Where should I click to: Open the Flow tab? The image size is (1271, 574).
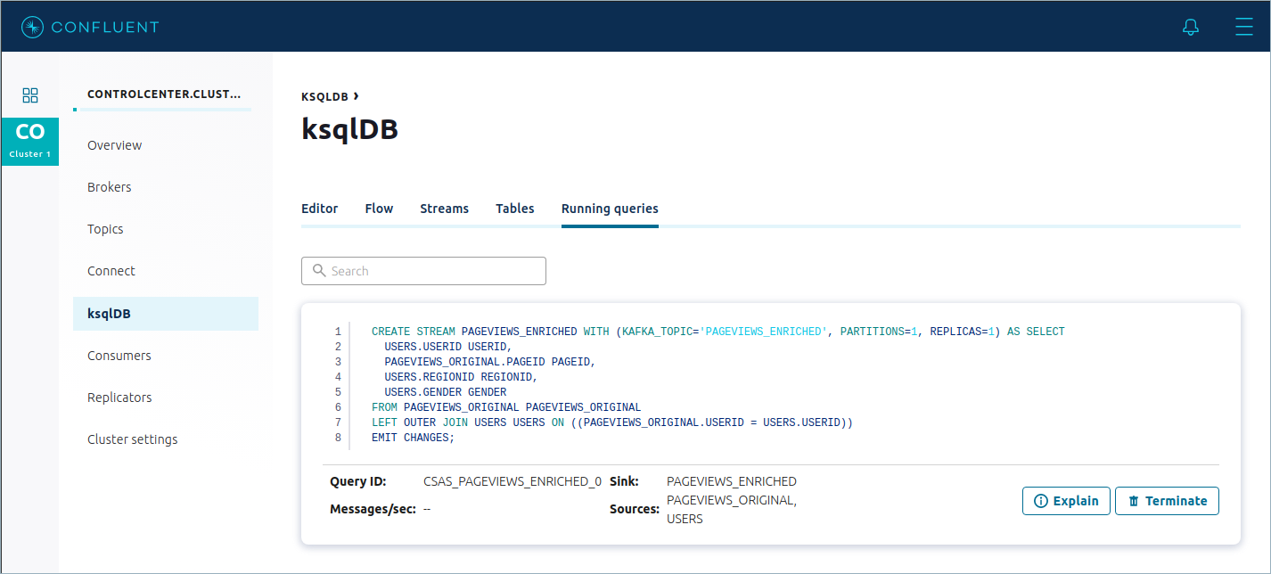(x=379, y=208)
